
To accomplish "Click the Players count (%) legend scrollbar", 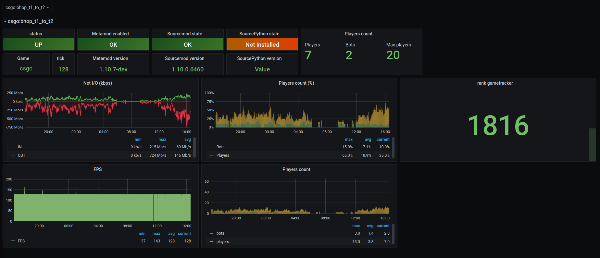I will point(393,148).
